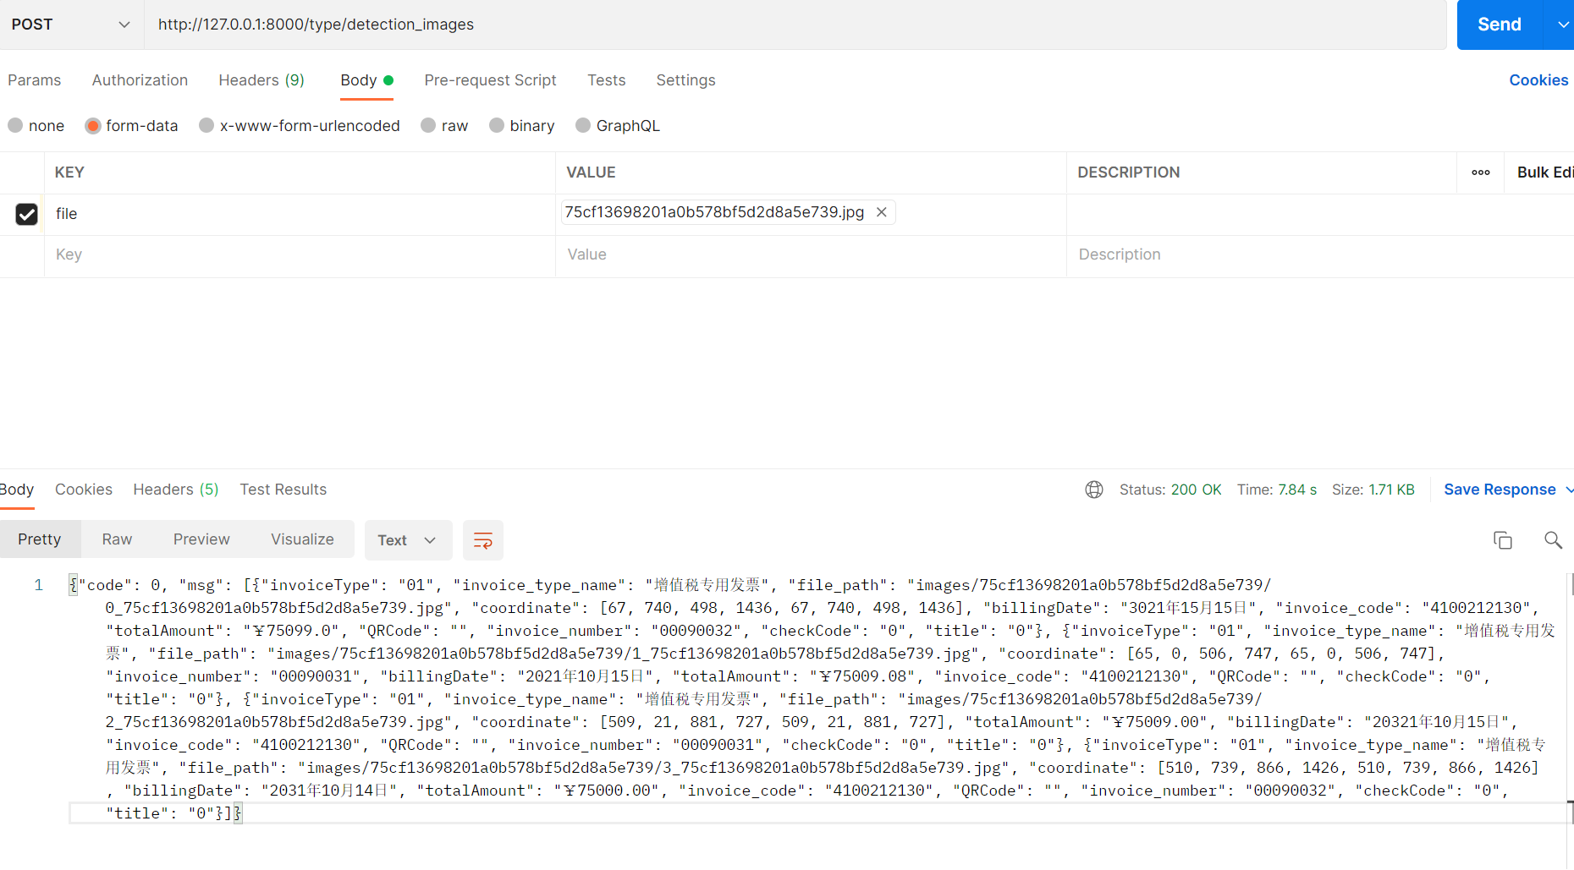Click the request URL field
This screenshot has width=1574, height=870.
coord(795,25)
